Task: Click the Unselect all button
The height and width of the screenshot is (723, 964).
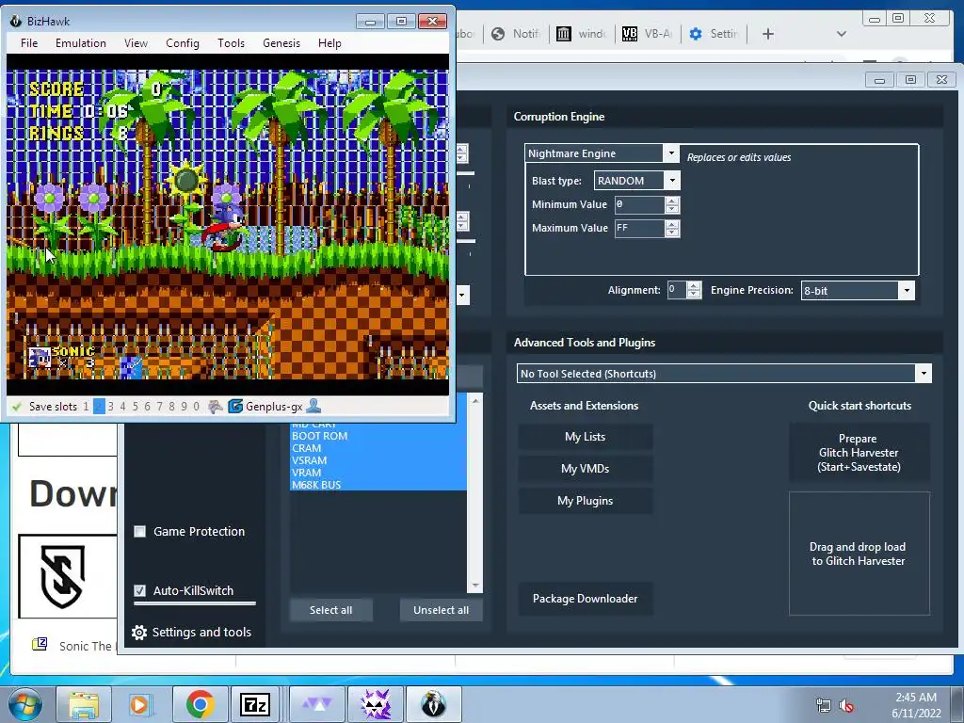Action: (x=441, y=610)
